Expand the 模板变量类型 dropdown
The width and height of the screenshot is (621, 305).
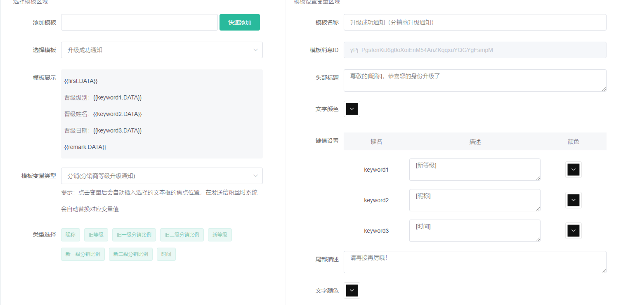coord(161,176)
